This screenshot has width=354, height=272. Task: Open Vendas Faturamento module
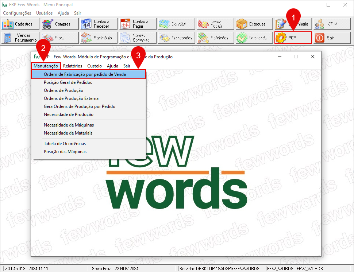pos(20,38)
